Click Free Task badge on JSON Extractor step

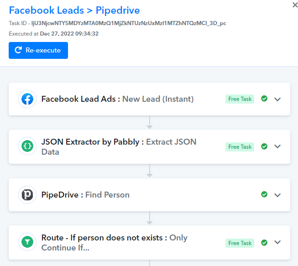tap(240, 147)
